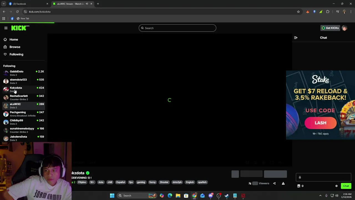Click the dota2ph tag
This screenshot has width=355, height=200.
177,182
